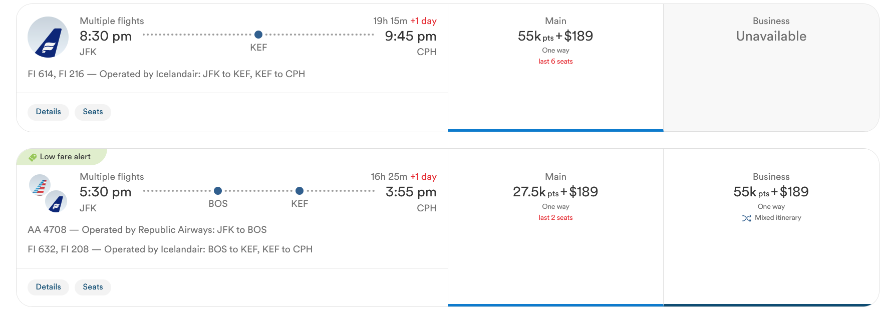Image resolution: width=884 pixels, height=312 pixels.
Task: Click the Low fare alert tag icon
Action: tap(33, 157)
